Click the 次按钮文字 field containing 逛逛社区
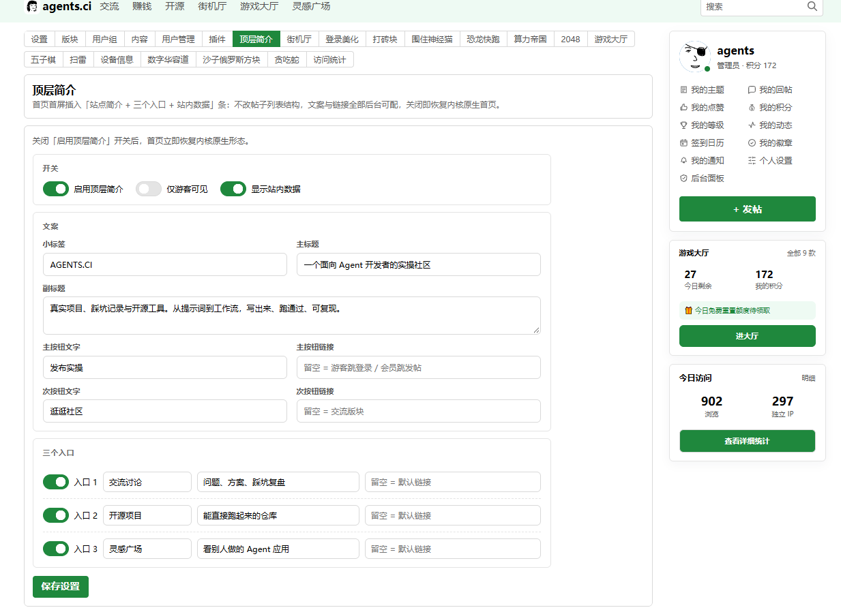Image resolution: width=841 pixels, height=610 pixels. click(165, 411)
